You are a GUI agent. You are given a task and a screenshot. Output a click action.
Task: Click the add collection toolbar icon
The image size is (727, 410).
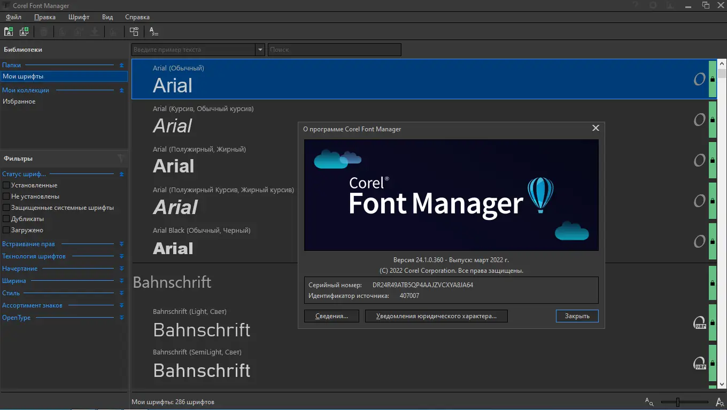(24, 31)
